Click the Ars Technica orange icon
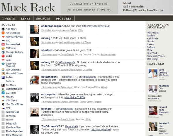Viewport: 173px width, 136px height. point(3,33)
